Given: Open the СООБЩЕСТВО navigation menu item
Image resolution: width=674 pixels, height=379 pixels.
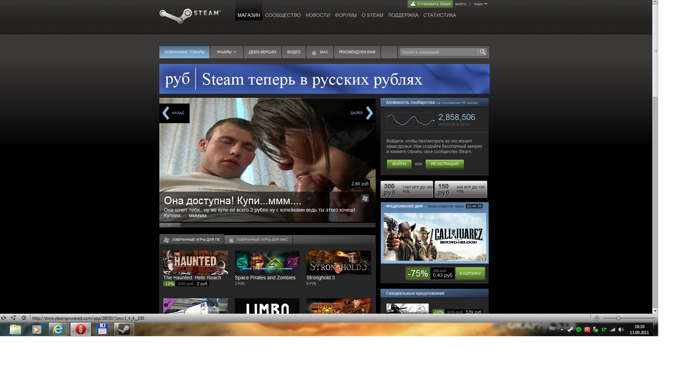Looking at the screenshot, I should pos(283,15).
